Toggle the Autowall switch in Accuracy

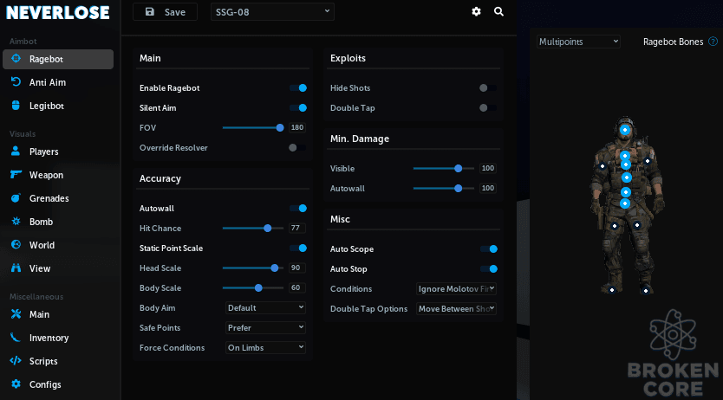pos(298,208)
